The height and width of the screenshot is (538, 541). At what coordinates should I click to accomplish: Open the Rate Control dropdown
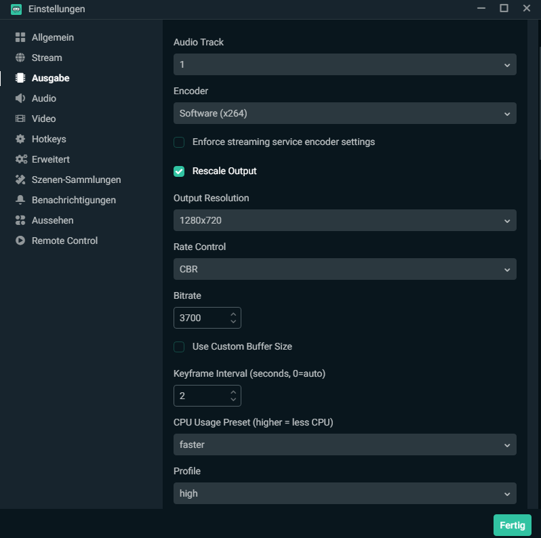[344, 269]
